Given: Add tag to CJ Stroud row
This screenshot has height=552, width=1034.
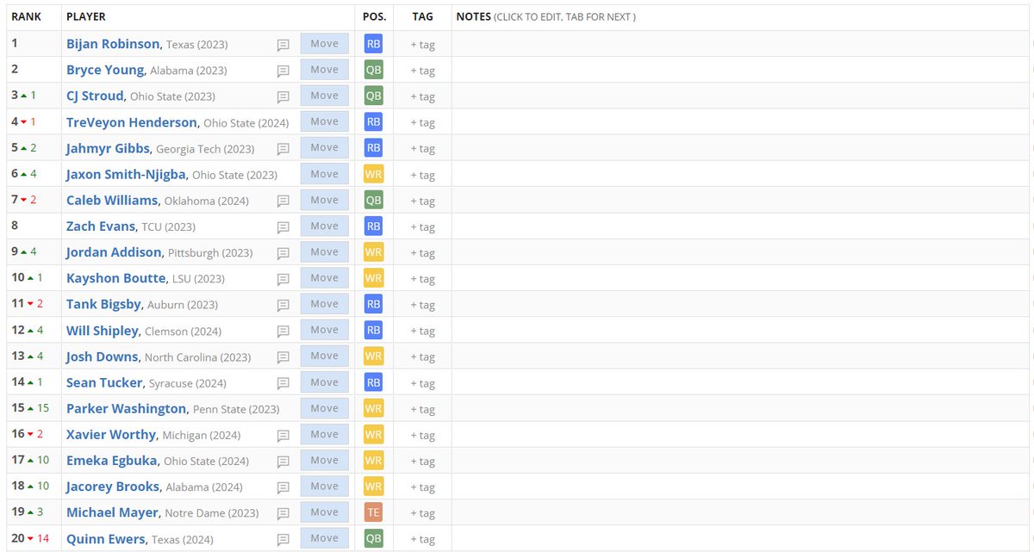Looking at the screenshot, I should click(422, 96).
